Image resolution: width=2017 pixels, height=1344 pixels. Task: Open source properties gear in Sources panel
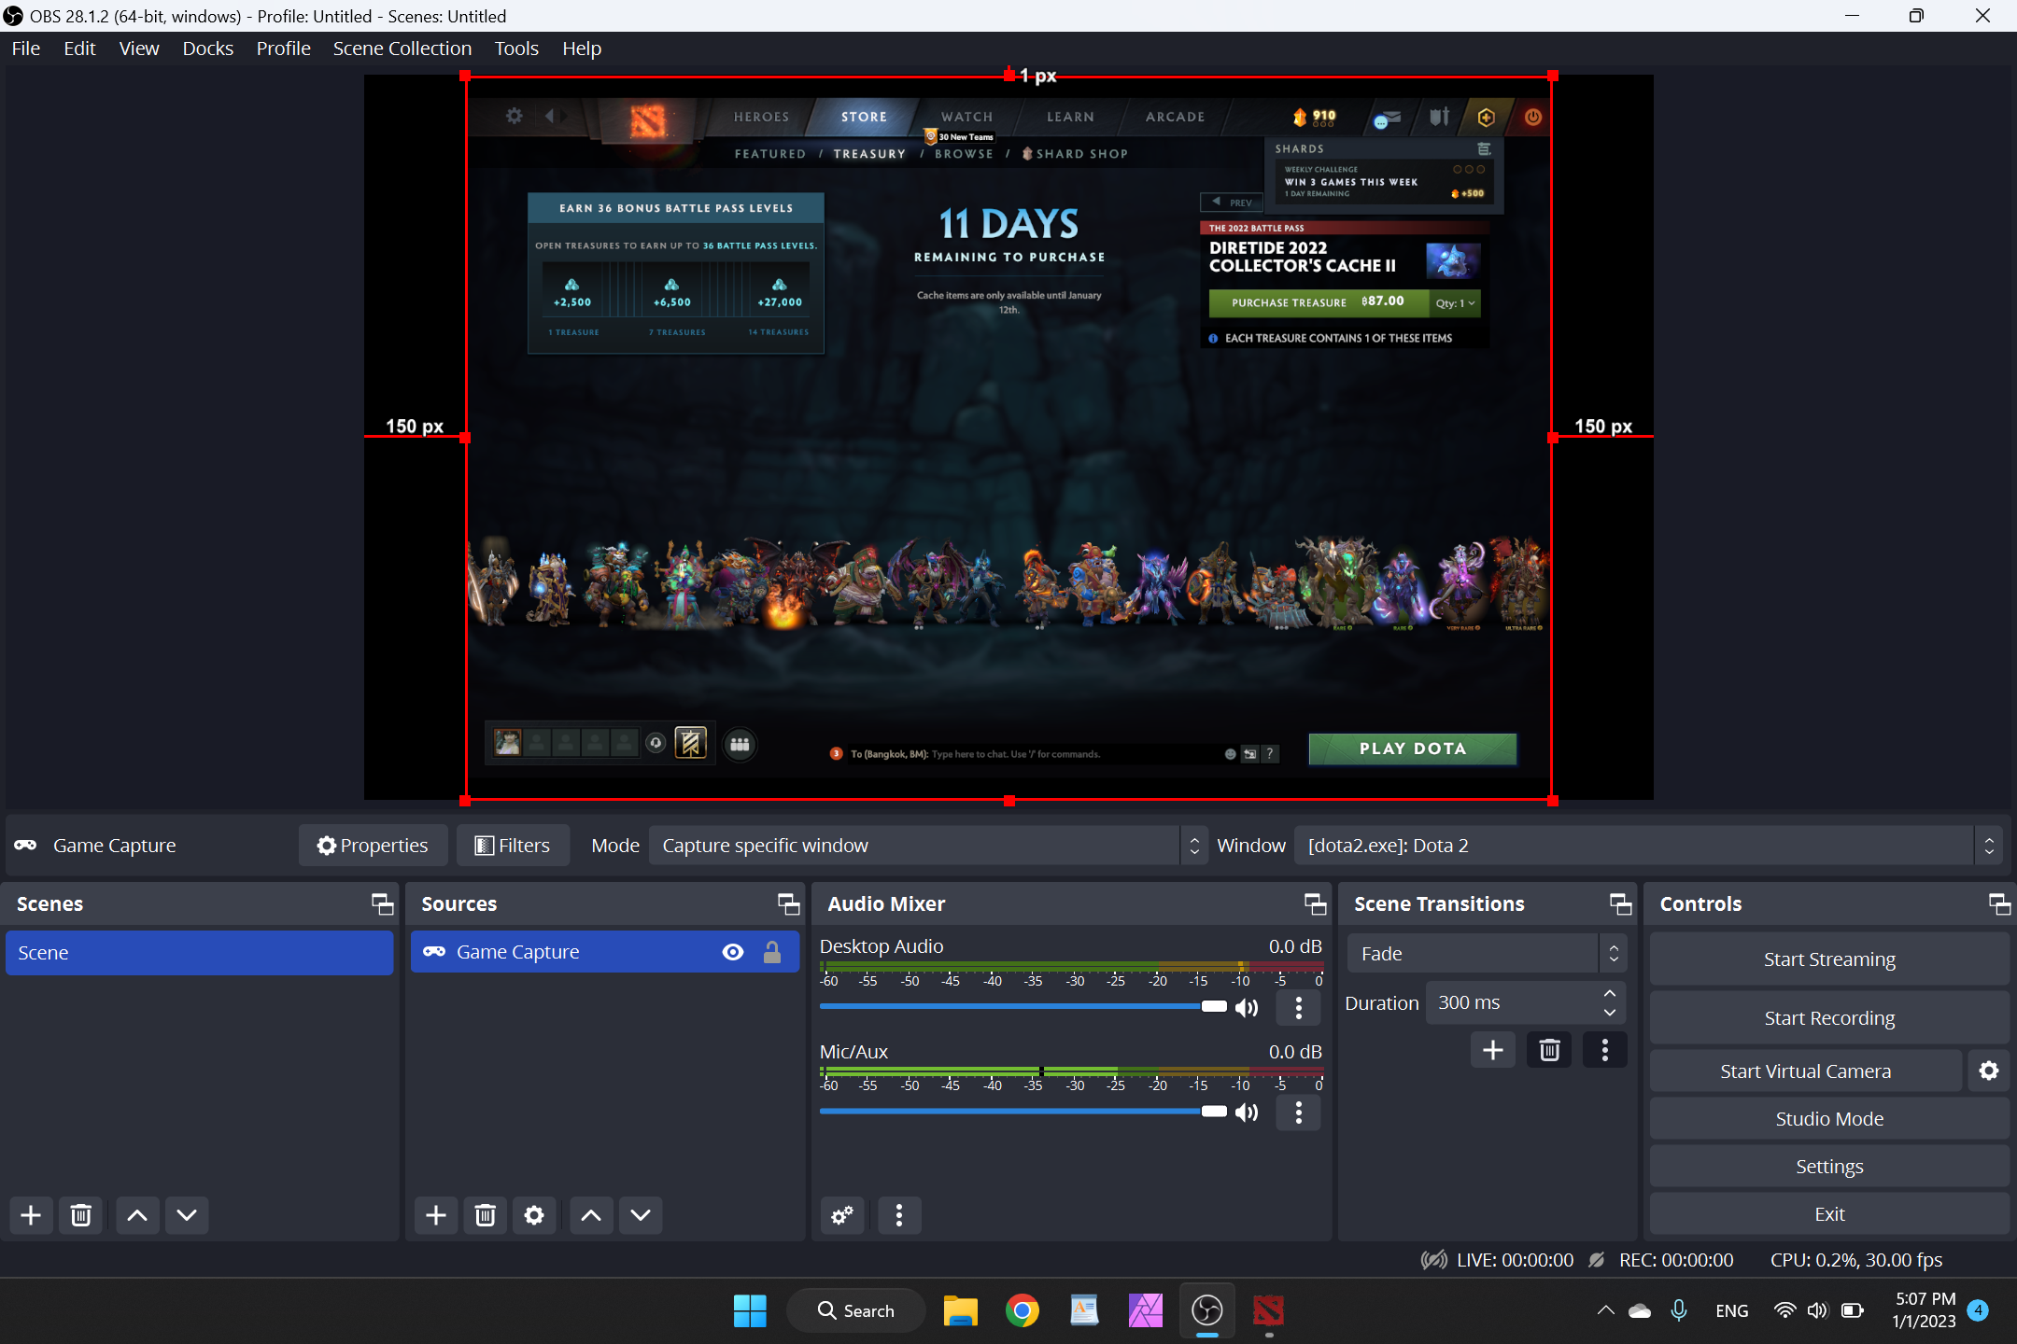(534, 1215)
